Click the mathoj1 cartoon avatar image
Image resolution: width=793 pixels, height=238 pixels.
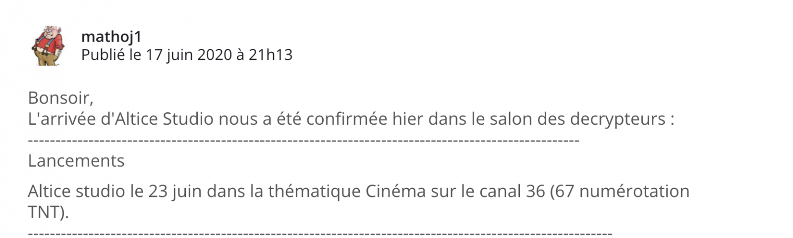[x=48, y=46]
